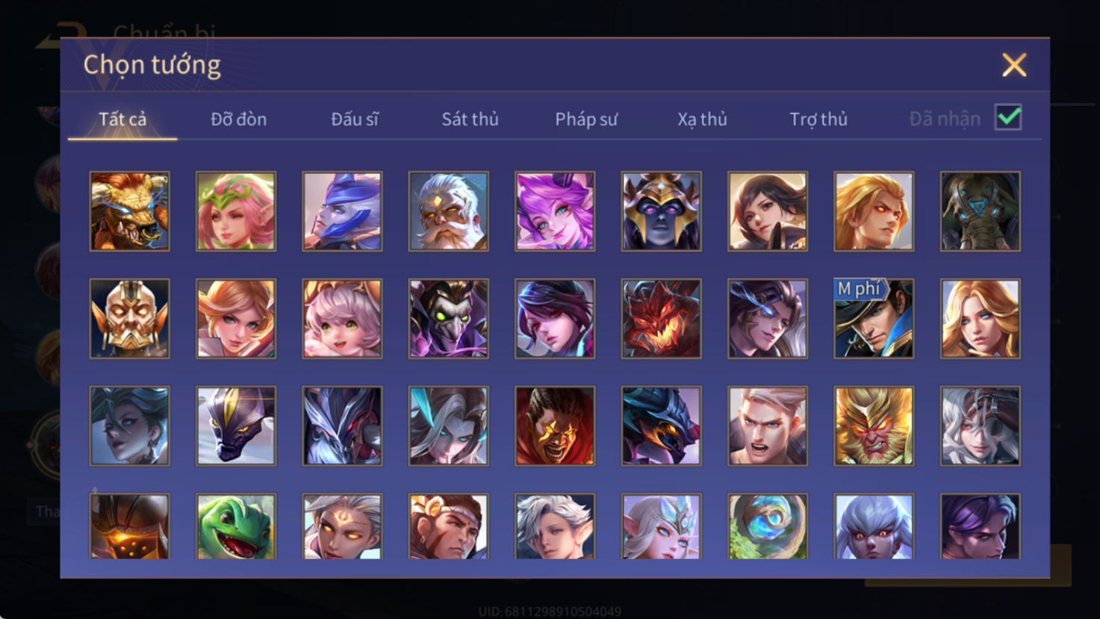Choose the red lava demon hero
Viewport: 1100px width, 619px height.
click(662, 319)
